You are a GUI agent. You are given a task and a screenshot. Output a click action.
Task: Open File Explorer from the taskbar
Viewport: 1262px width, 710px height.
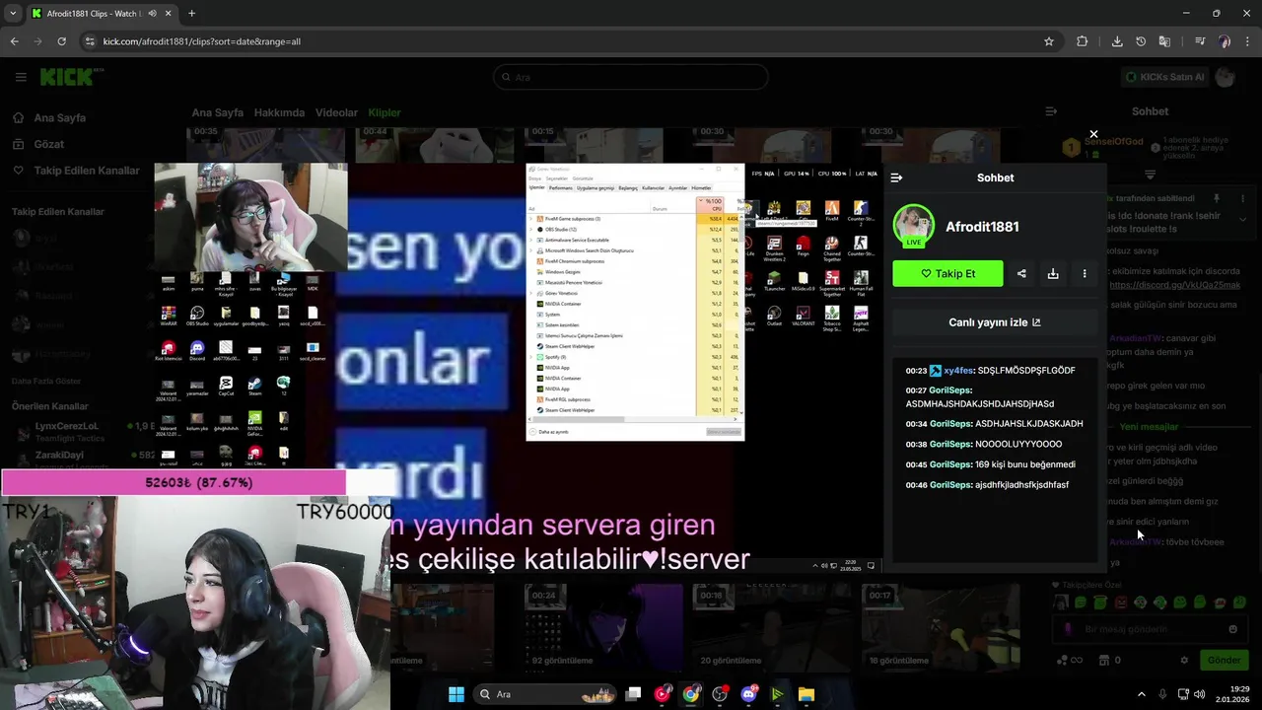coord(806,694)
